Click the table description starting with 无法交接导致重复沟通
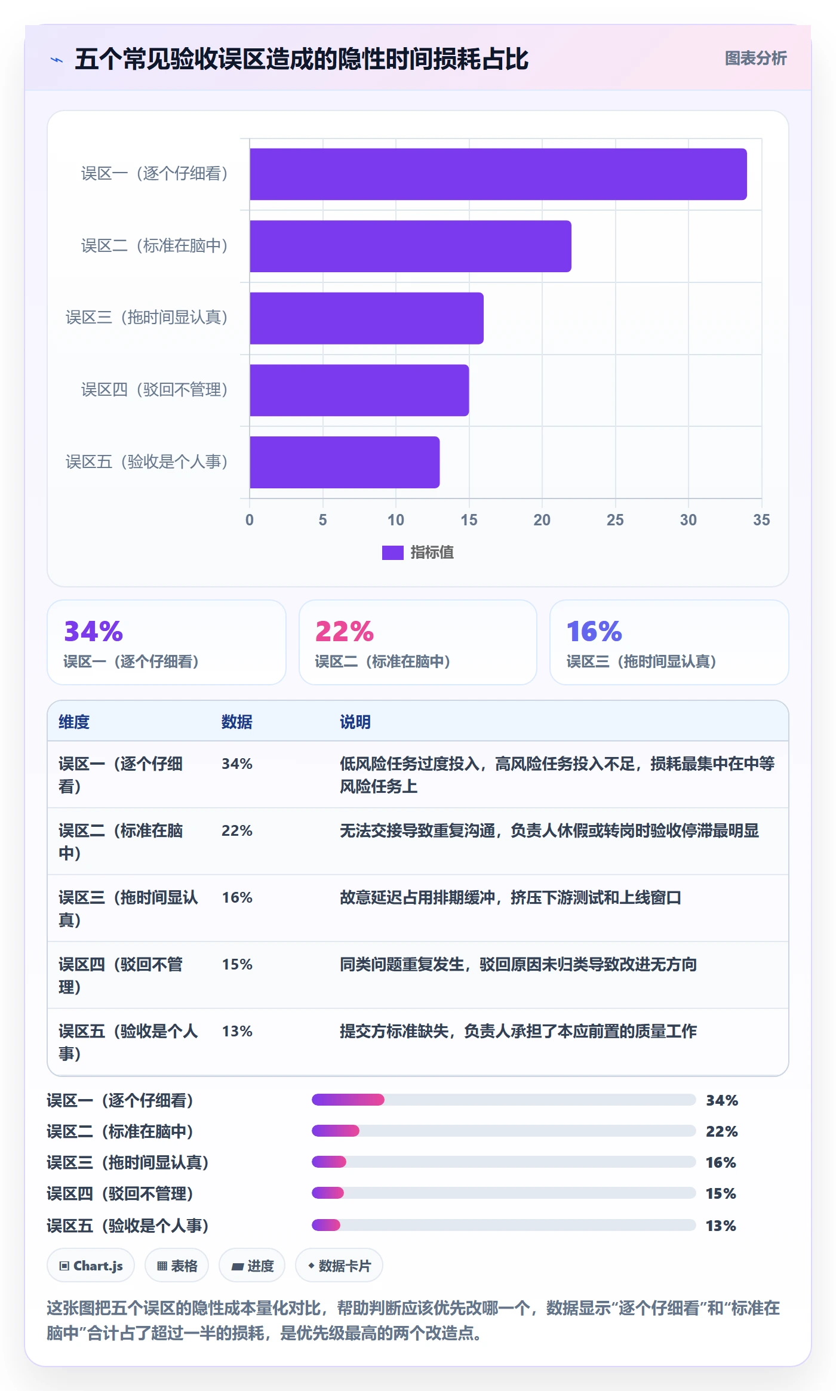Image resolution: width=836 pixels, height=1391 pixels. (x=549, y=830)
